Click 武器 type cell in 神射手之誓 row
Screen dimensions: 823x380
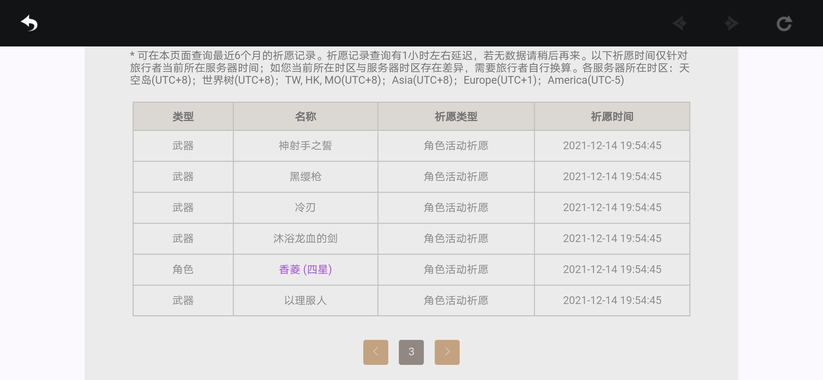click(183, 146)
